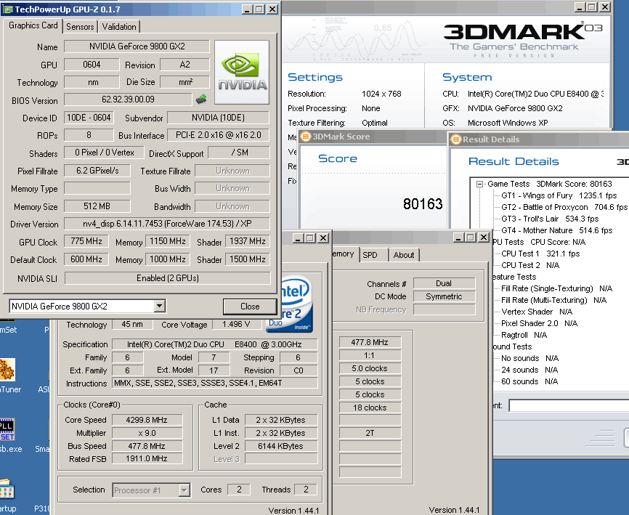The width and height of the screenshot is (629, 515).
Task: Click the Level 2 6144 KBytes cache value
Action: coord(281,446)
